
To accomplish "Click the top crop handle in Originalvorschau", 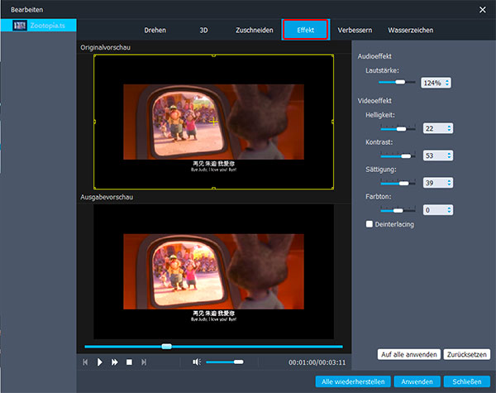I will tap(213, 55).
